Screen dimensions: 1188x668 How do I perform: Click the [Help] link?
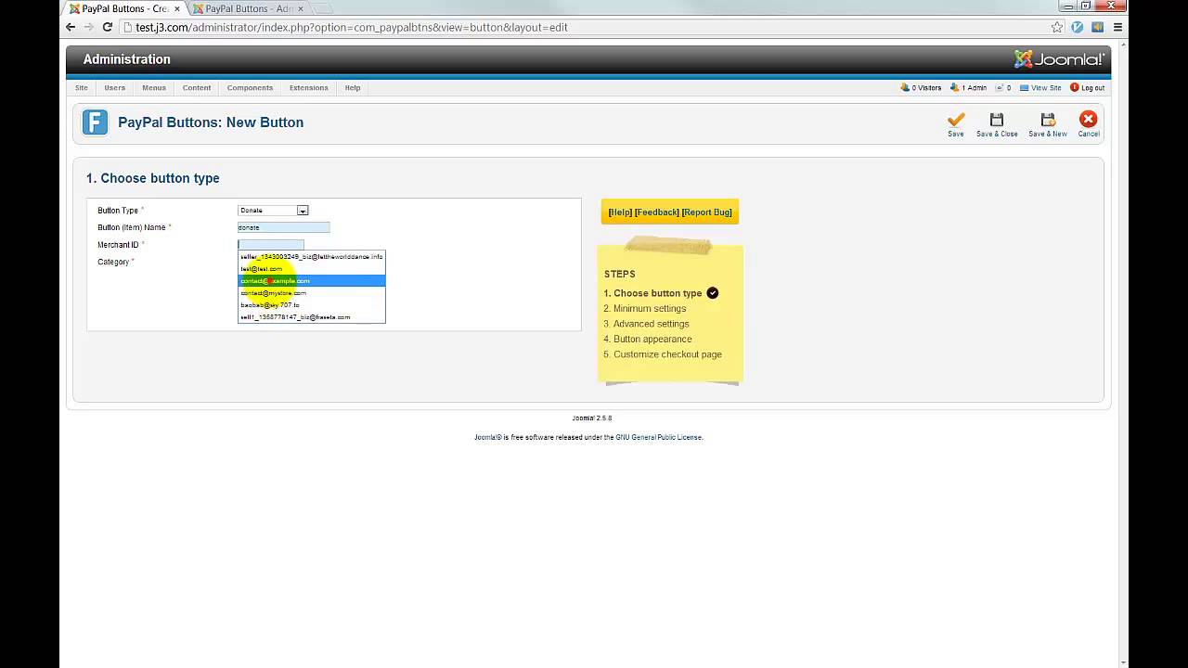[x=620, y=212]
